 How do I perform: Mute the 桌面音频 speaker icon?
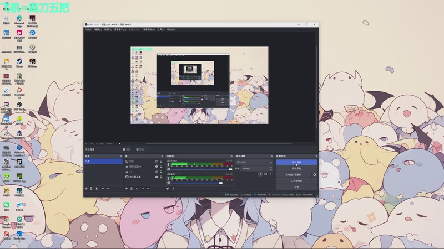tap(169, 183)
